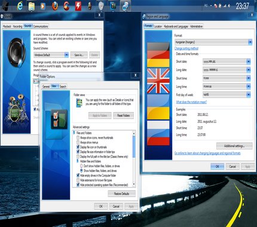Open the First day of week dropdown
The image size is (257, 227).
coord(227,95)
